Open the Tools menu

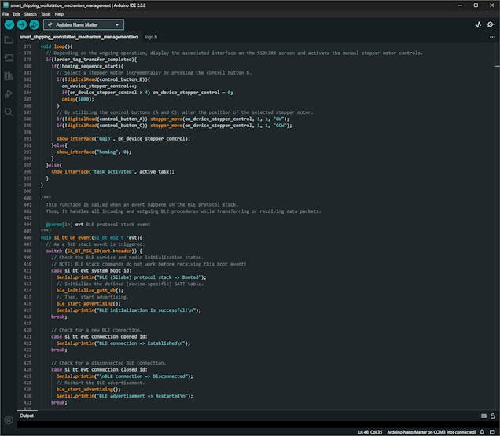(45, 14)
